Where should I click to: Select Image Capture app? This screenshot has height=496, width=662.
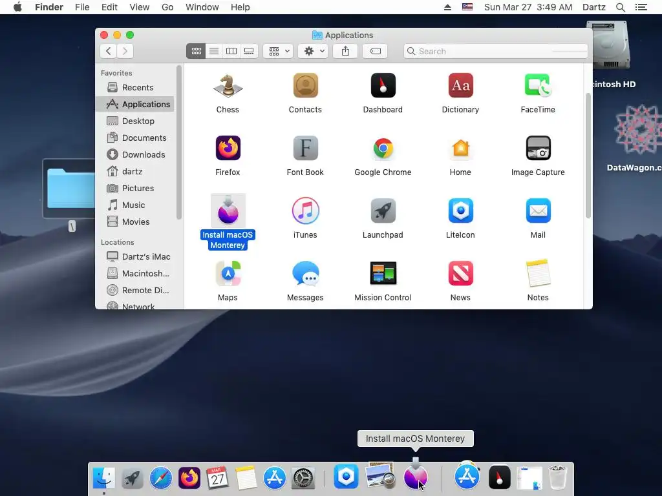[538, 148]
